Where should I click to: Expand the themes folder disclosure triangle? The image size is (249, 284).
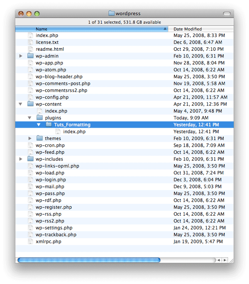pyautogui.click(x=30, y=138)
